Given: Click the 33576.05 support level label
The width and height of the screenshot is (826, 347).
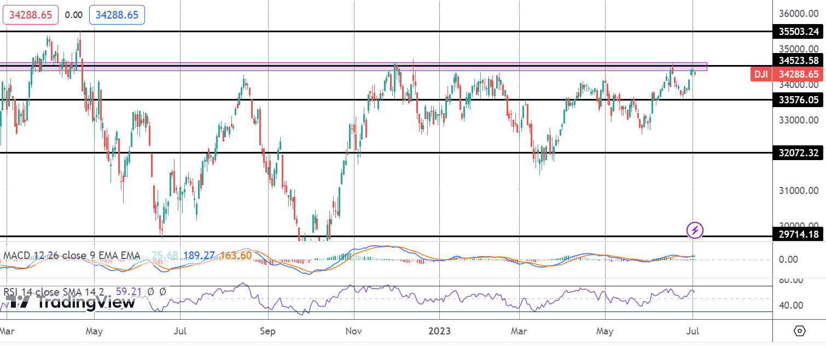Looking at the screenshot, I should tap(799, 99).
